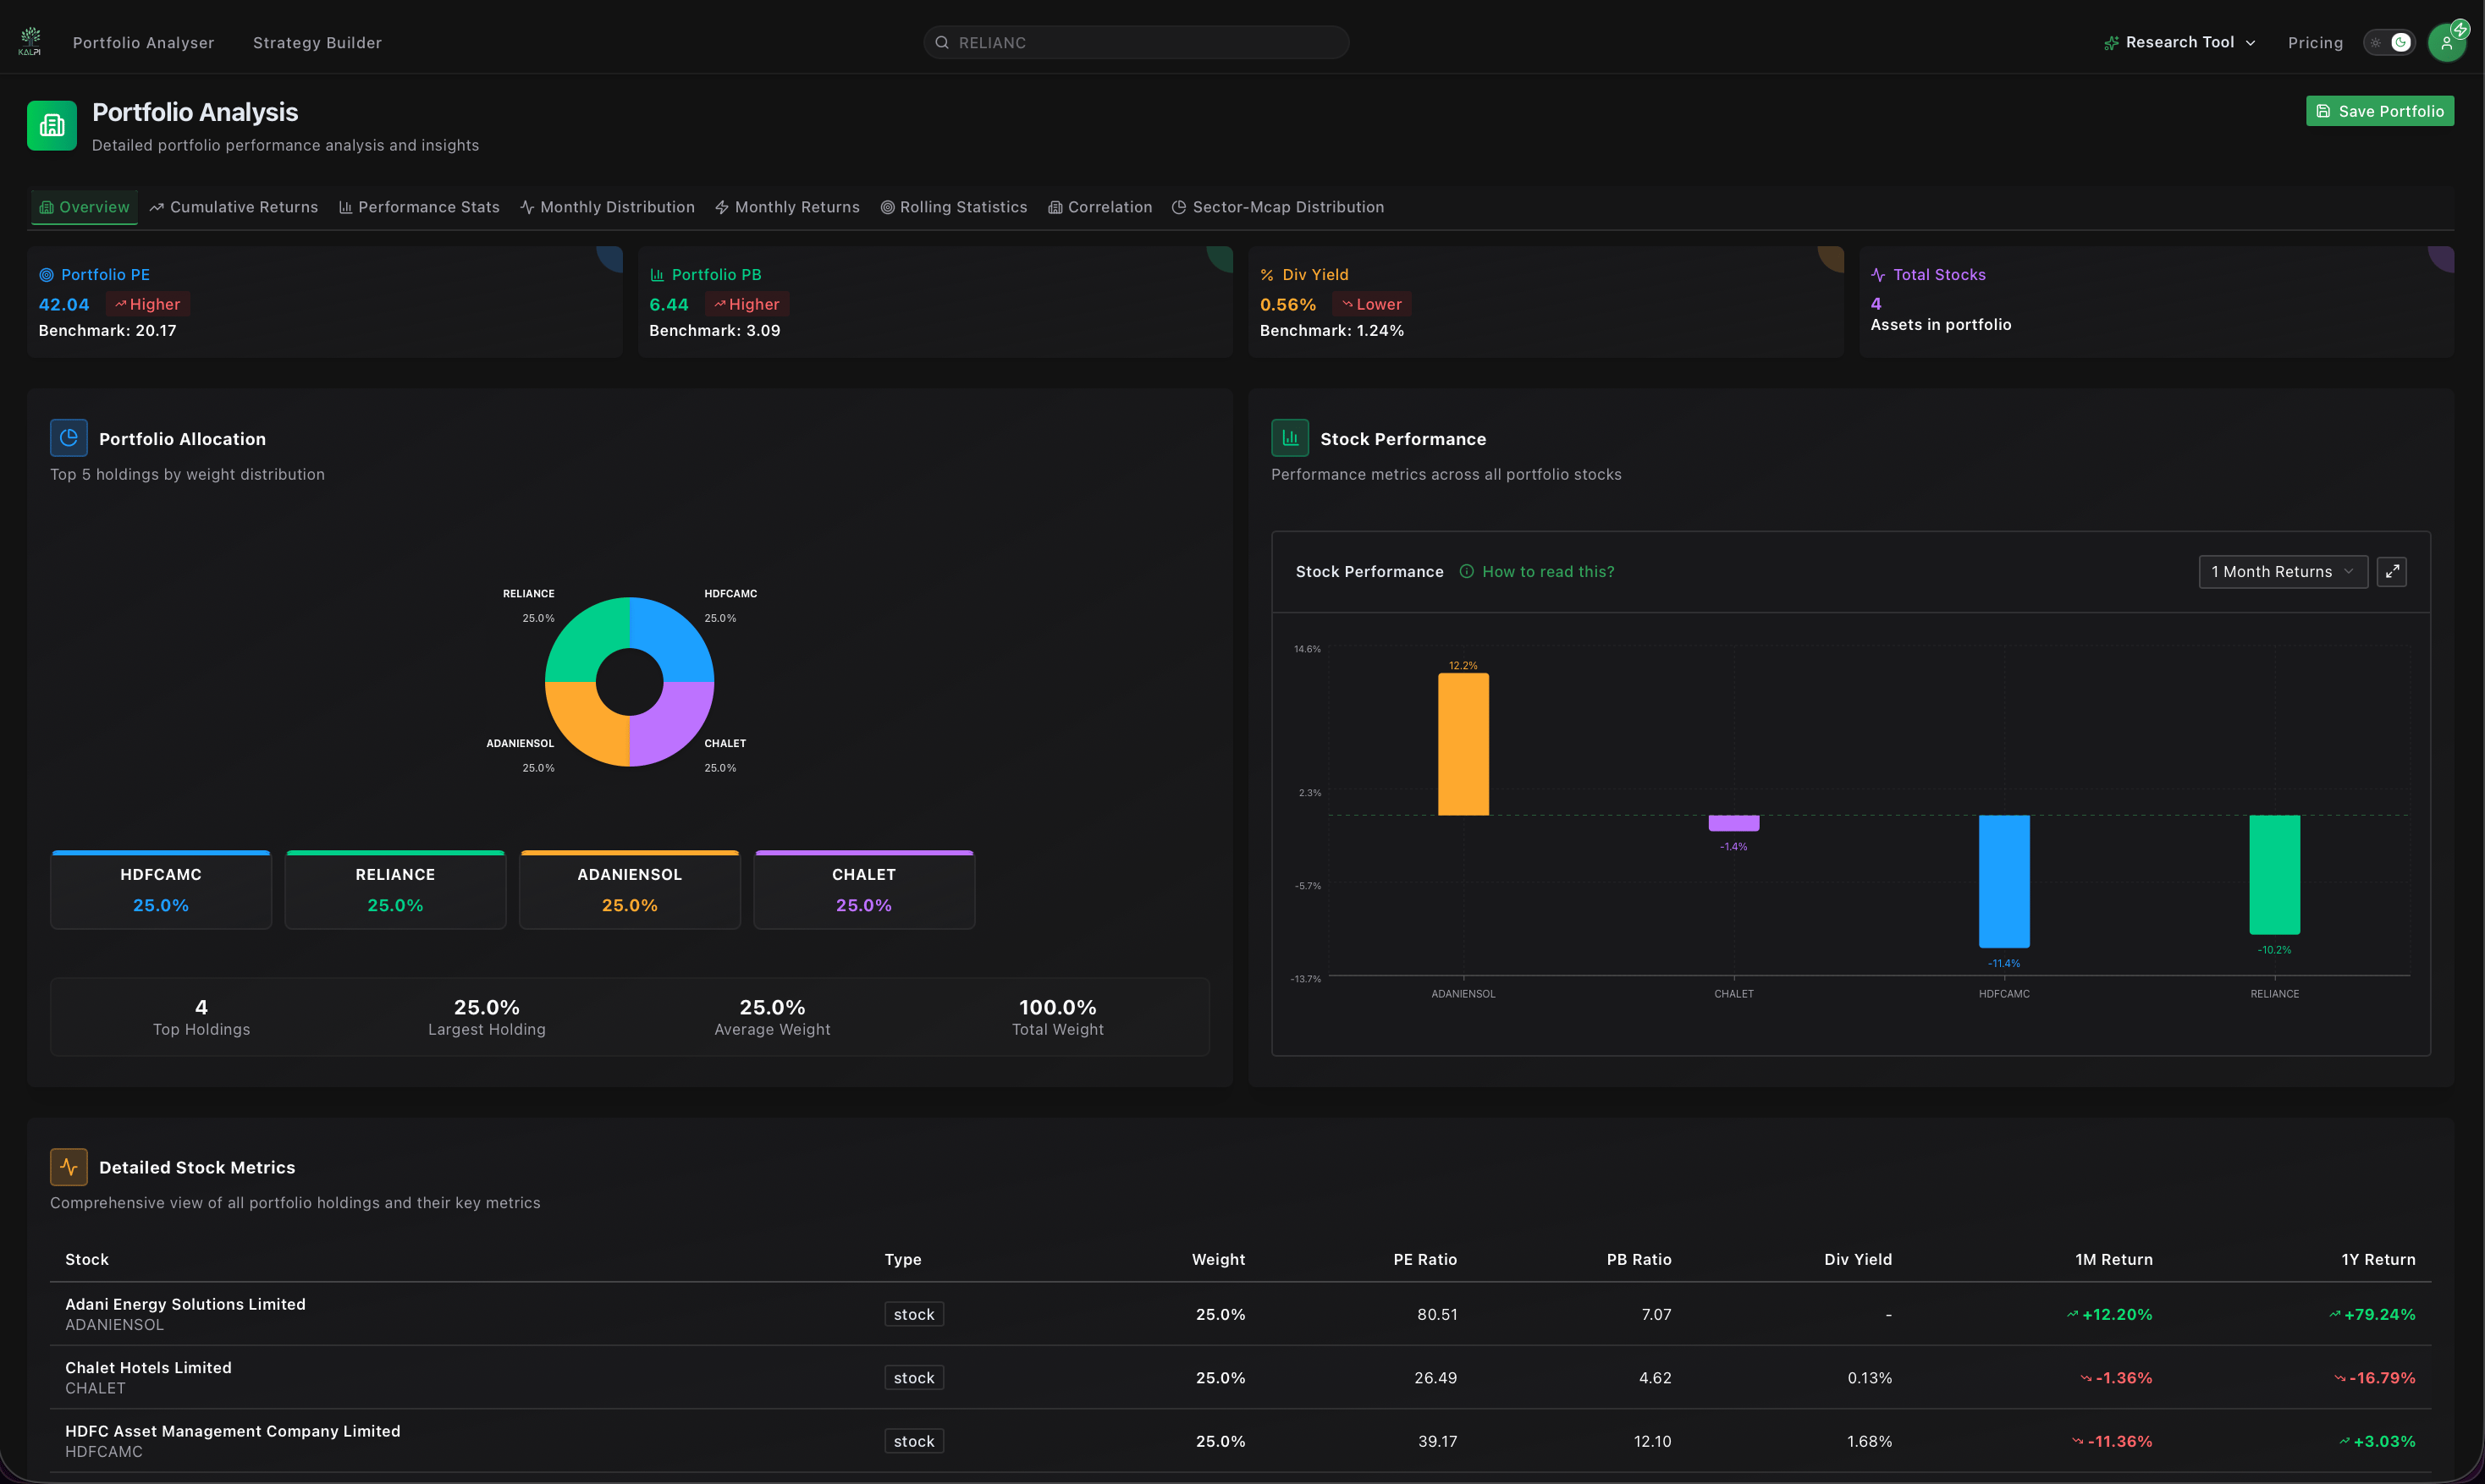
Task: Click the blue HDFCAMC -11.4% bar
Action: coord(2003,881)
